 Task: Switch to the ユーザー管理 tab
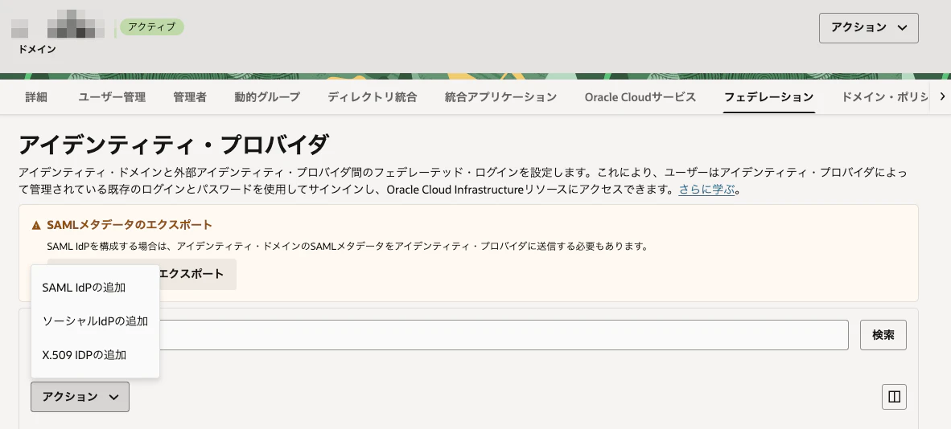point(112,97)
